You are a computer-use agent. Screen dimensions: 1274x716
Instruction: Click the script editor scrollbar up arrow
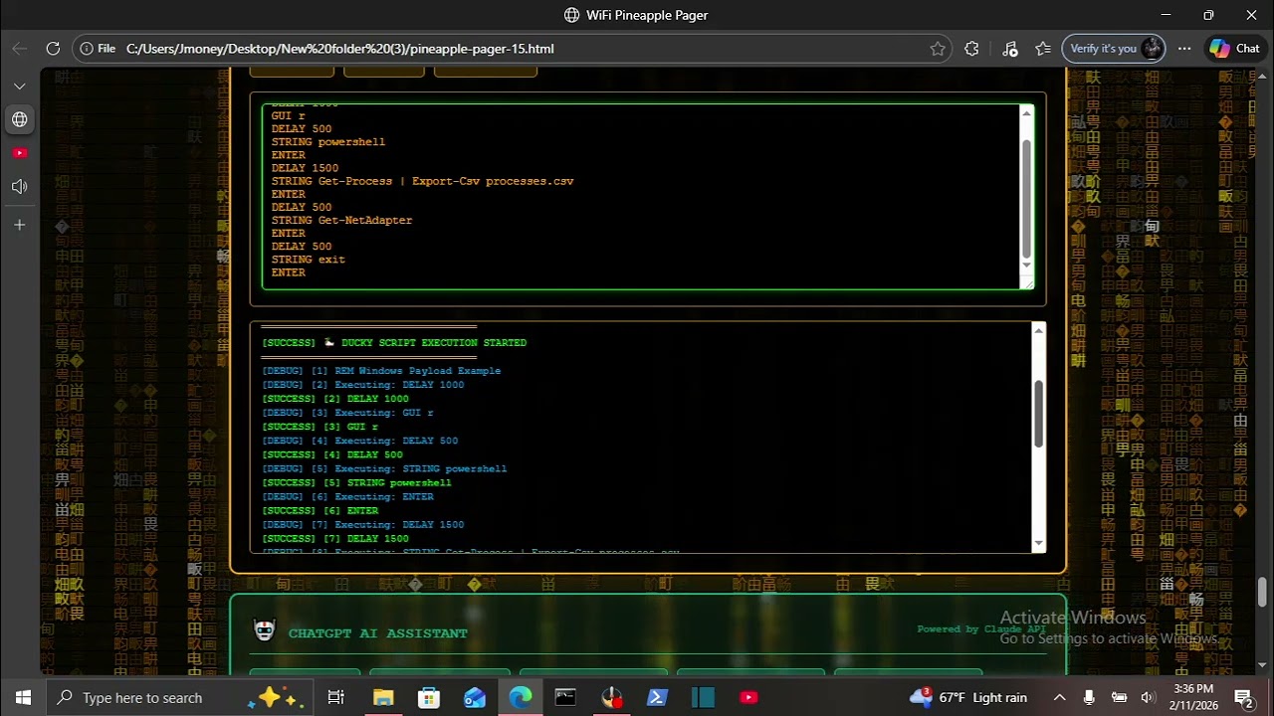1027,113
